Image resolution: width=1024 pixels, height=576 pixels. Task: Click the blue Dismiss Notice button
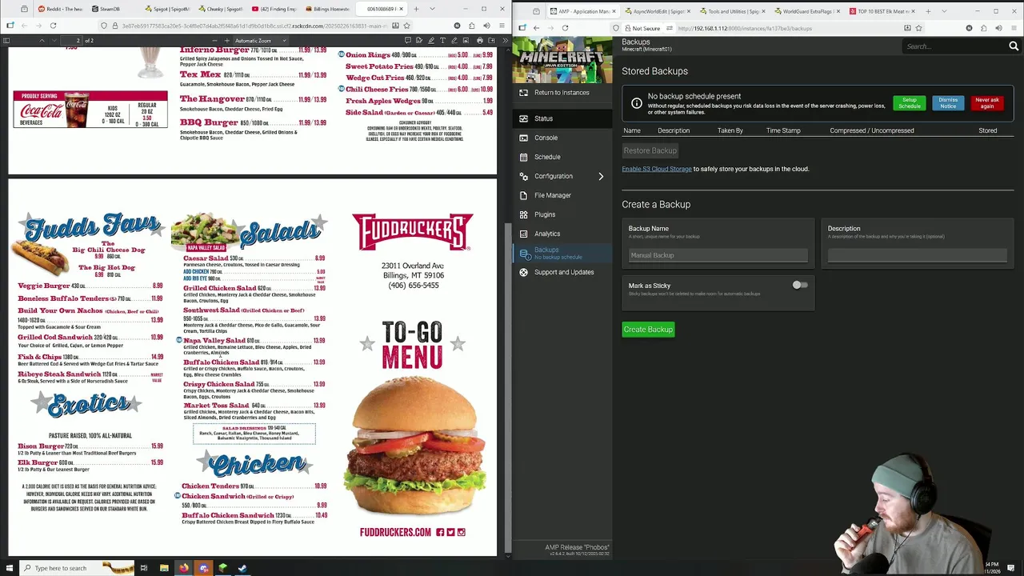(948, 103)
